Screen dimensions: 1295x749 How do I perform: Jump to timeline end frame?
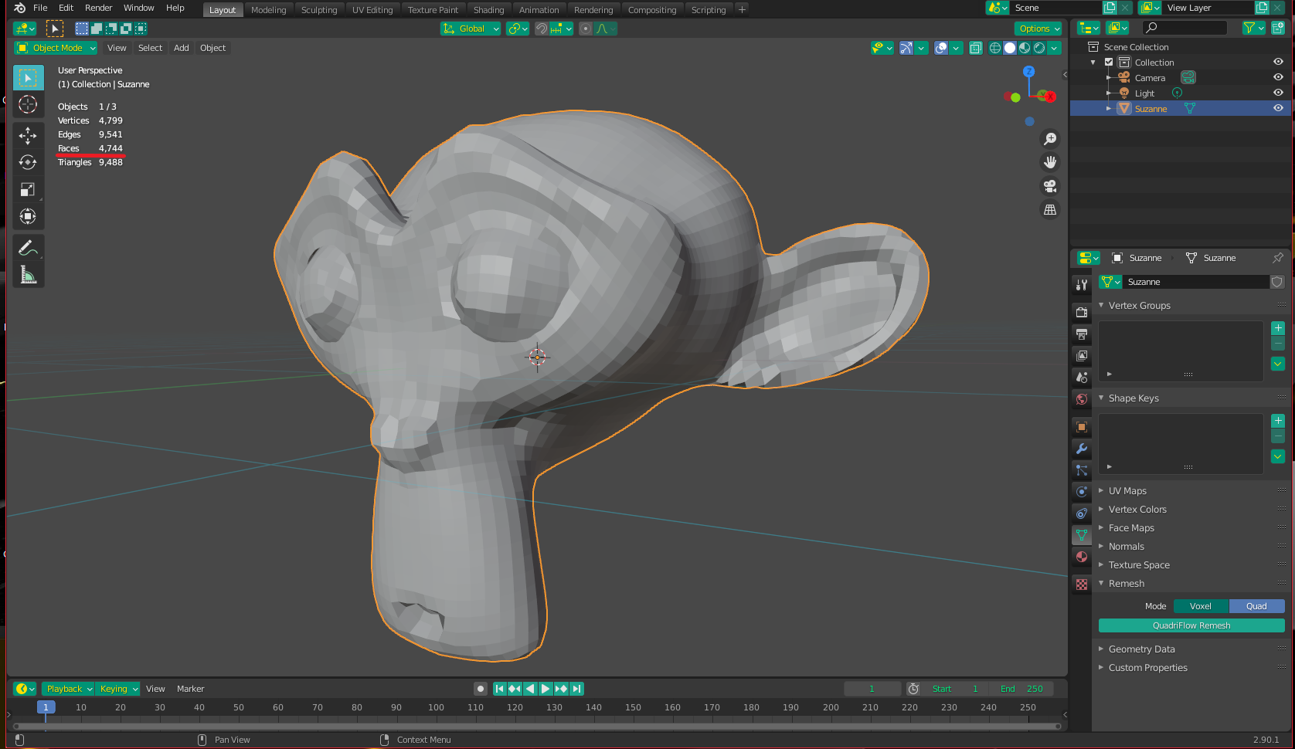click(x=576, y=689)
